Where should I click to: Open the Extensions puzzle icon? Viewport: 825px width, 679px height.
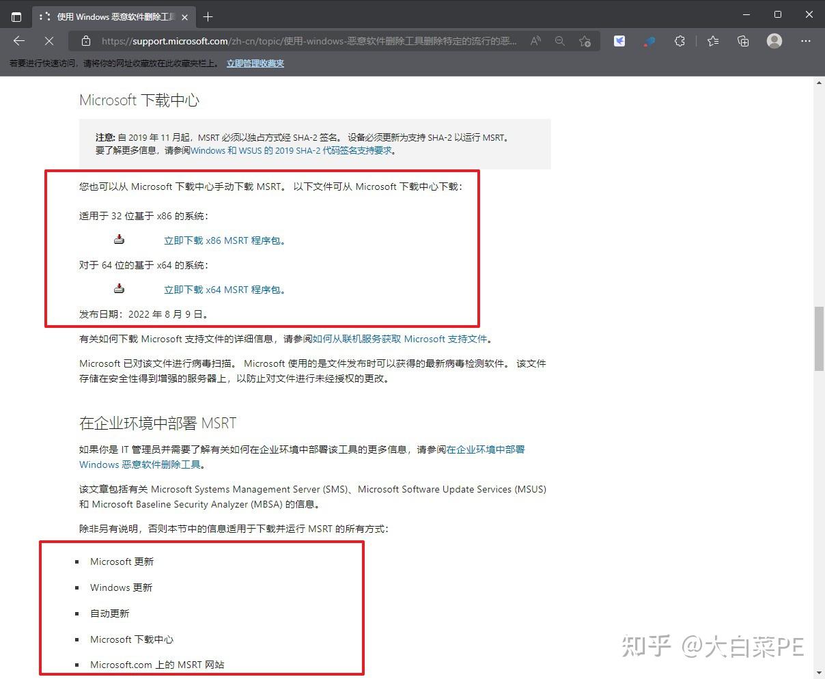point(680,41)
